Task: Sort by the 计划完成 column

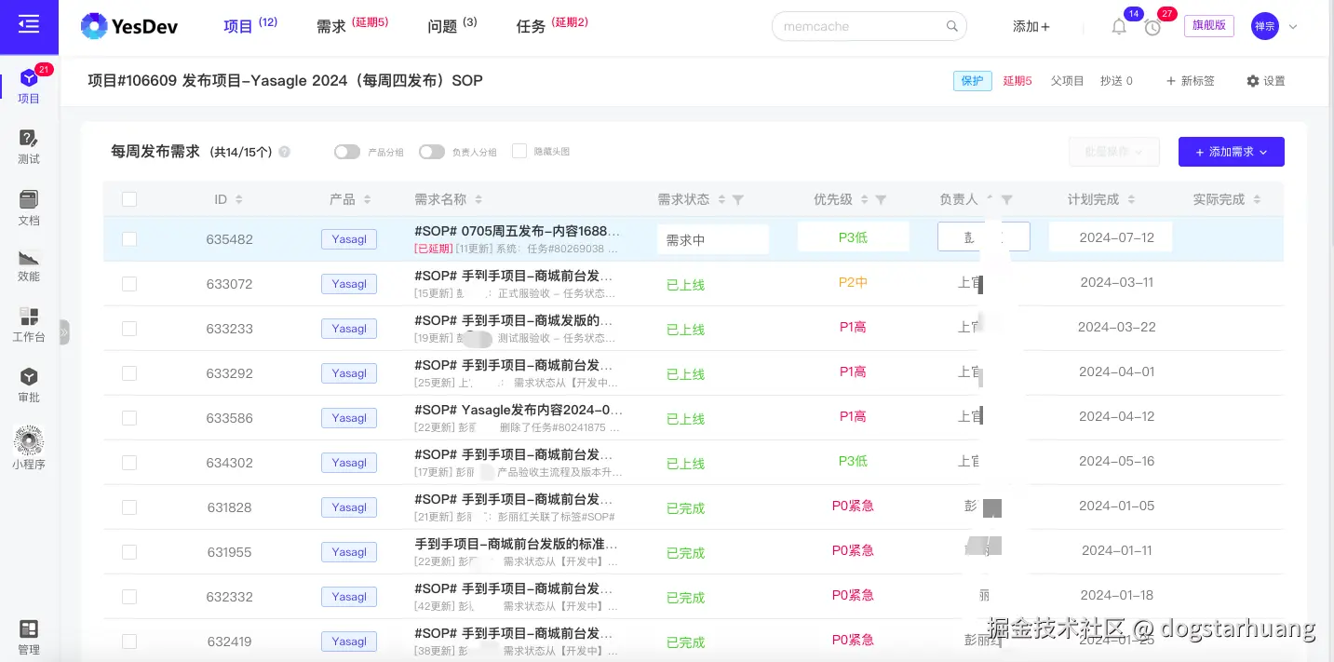Action: [1131, 199]
